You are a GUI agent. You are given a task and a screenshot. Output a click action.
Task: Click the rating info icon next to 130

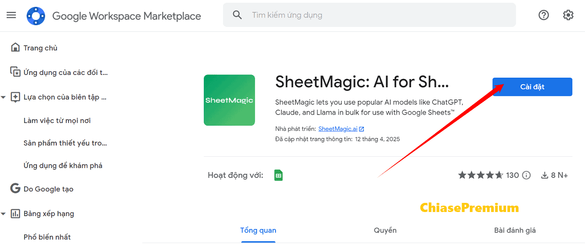[x=526, y=175]
